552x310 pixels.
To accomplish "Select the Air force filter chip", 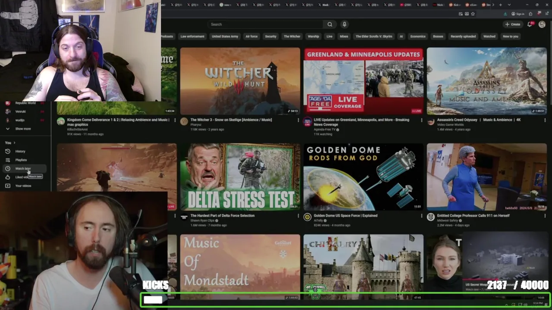I will pyautogui.click(x=251, y=37).
